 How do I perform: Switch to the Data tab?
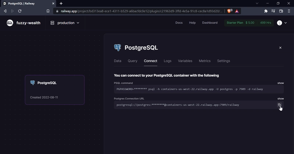point(118,61)
